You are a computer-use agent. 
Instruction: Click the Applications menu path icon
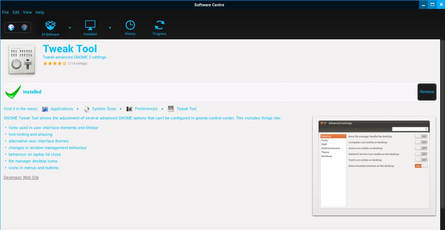tap(45, 109)
